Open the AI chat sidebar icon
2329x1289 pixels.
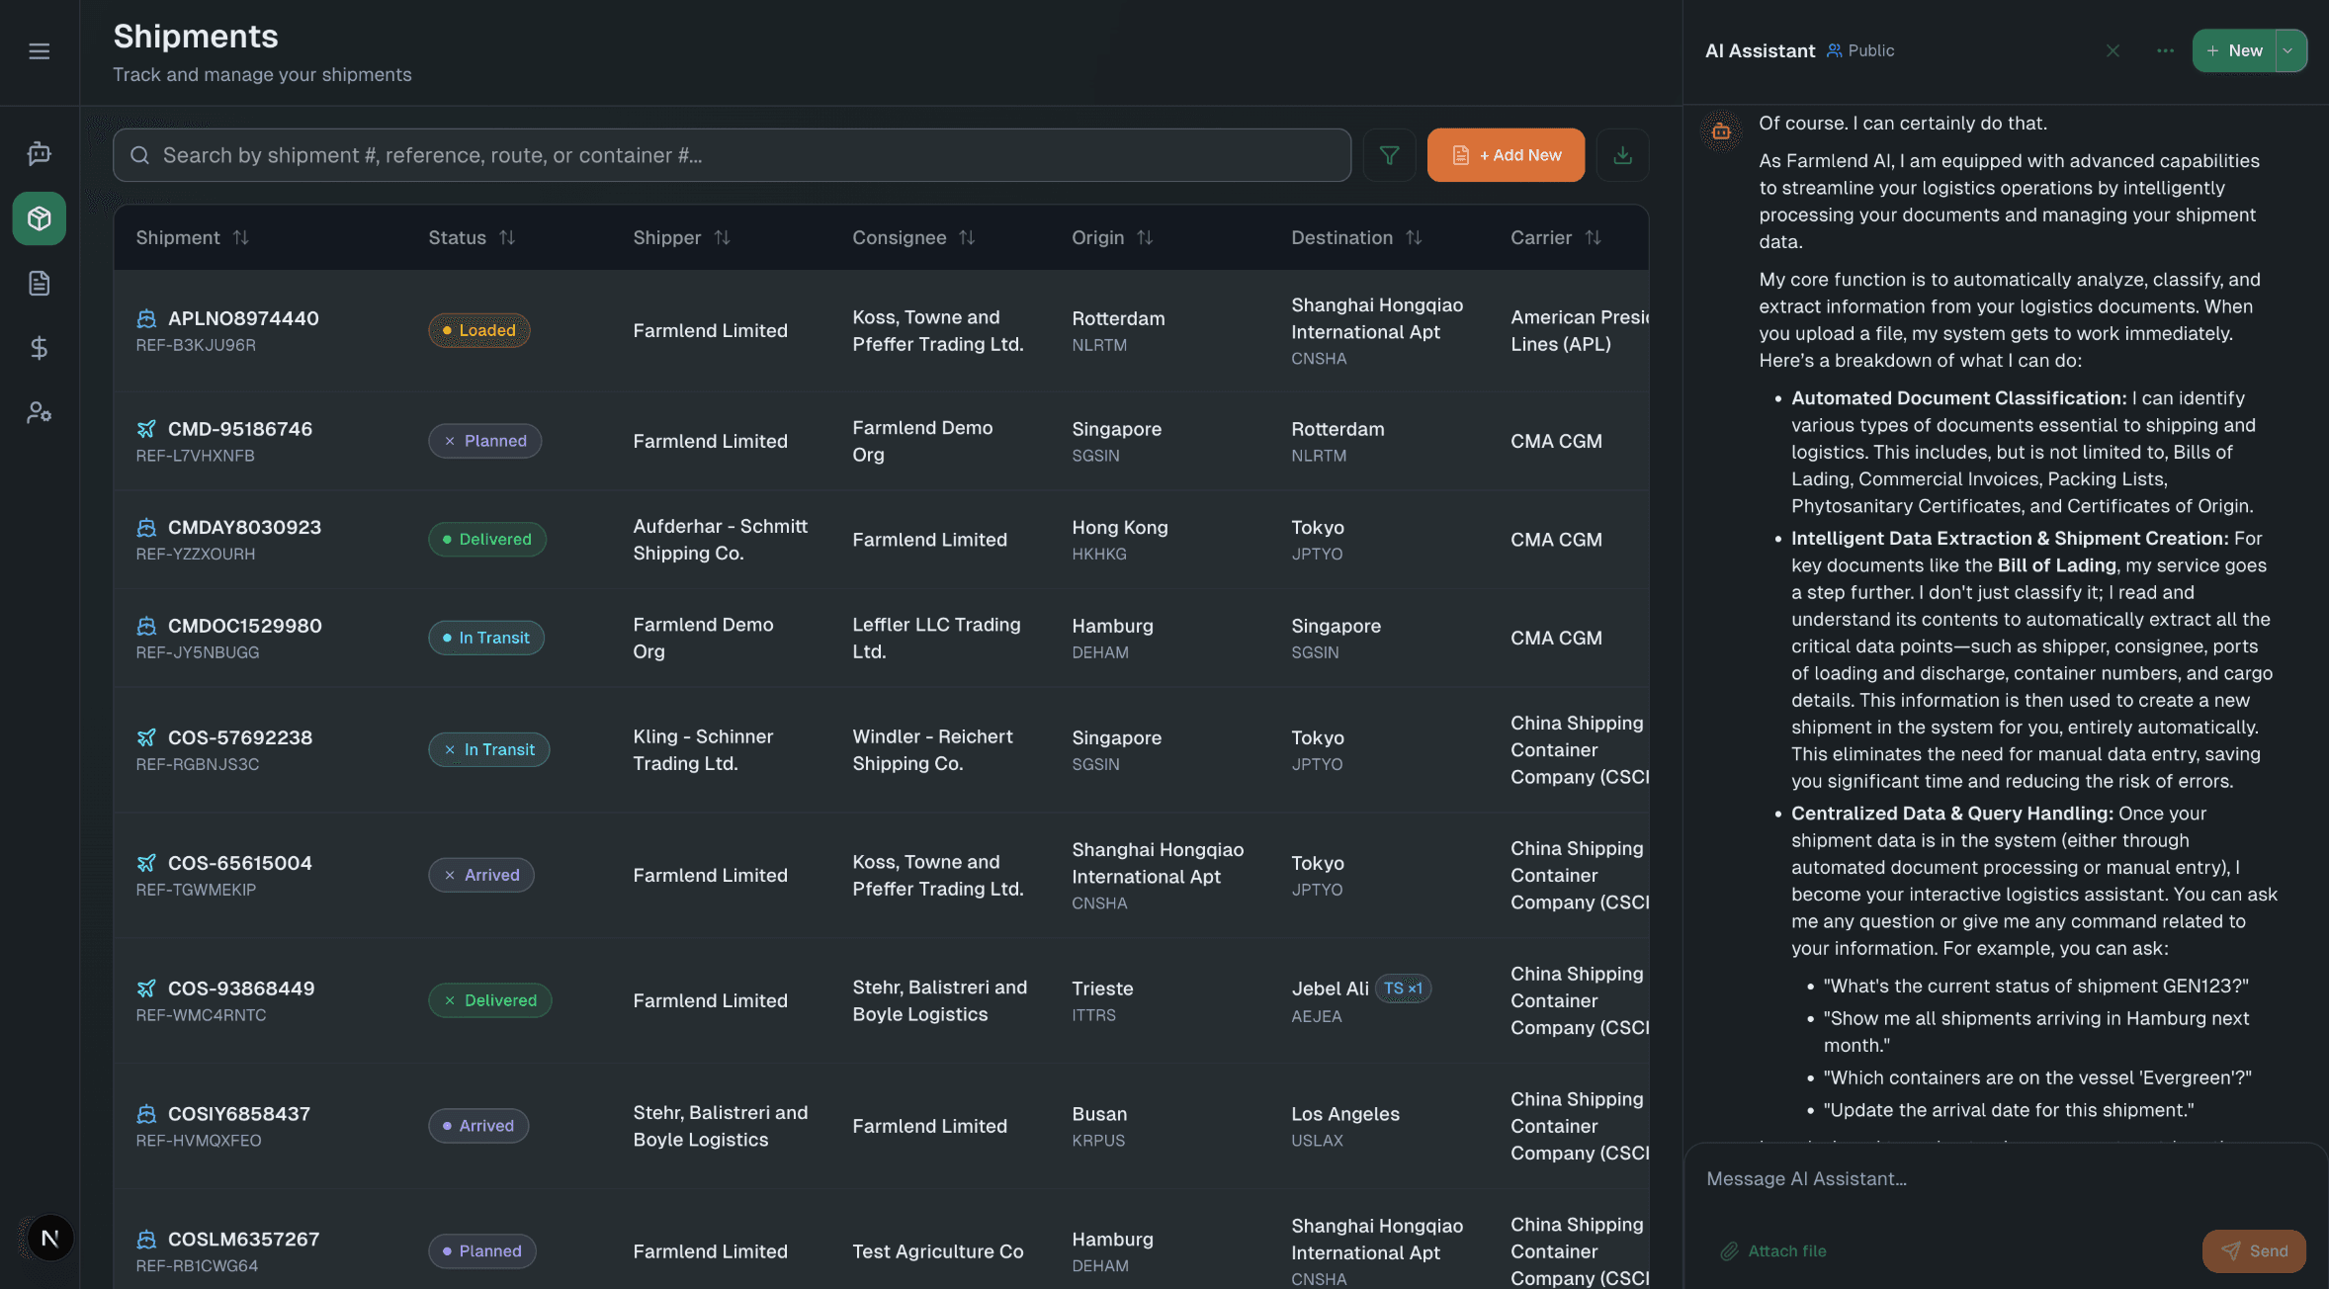(40, 153)
